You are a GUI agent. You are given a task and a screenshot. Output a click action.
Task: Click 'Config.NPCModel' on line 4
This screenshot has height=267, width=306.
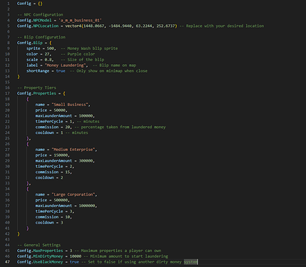(34, 21)
